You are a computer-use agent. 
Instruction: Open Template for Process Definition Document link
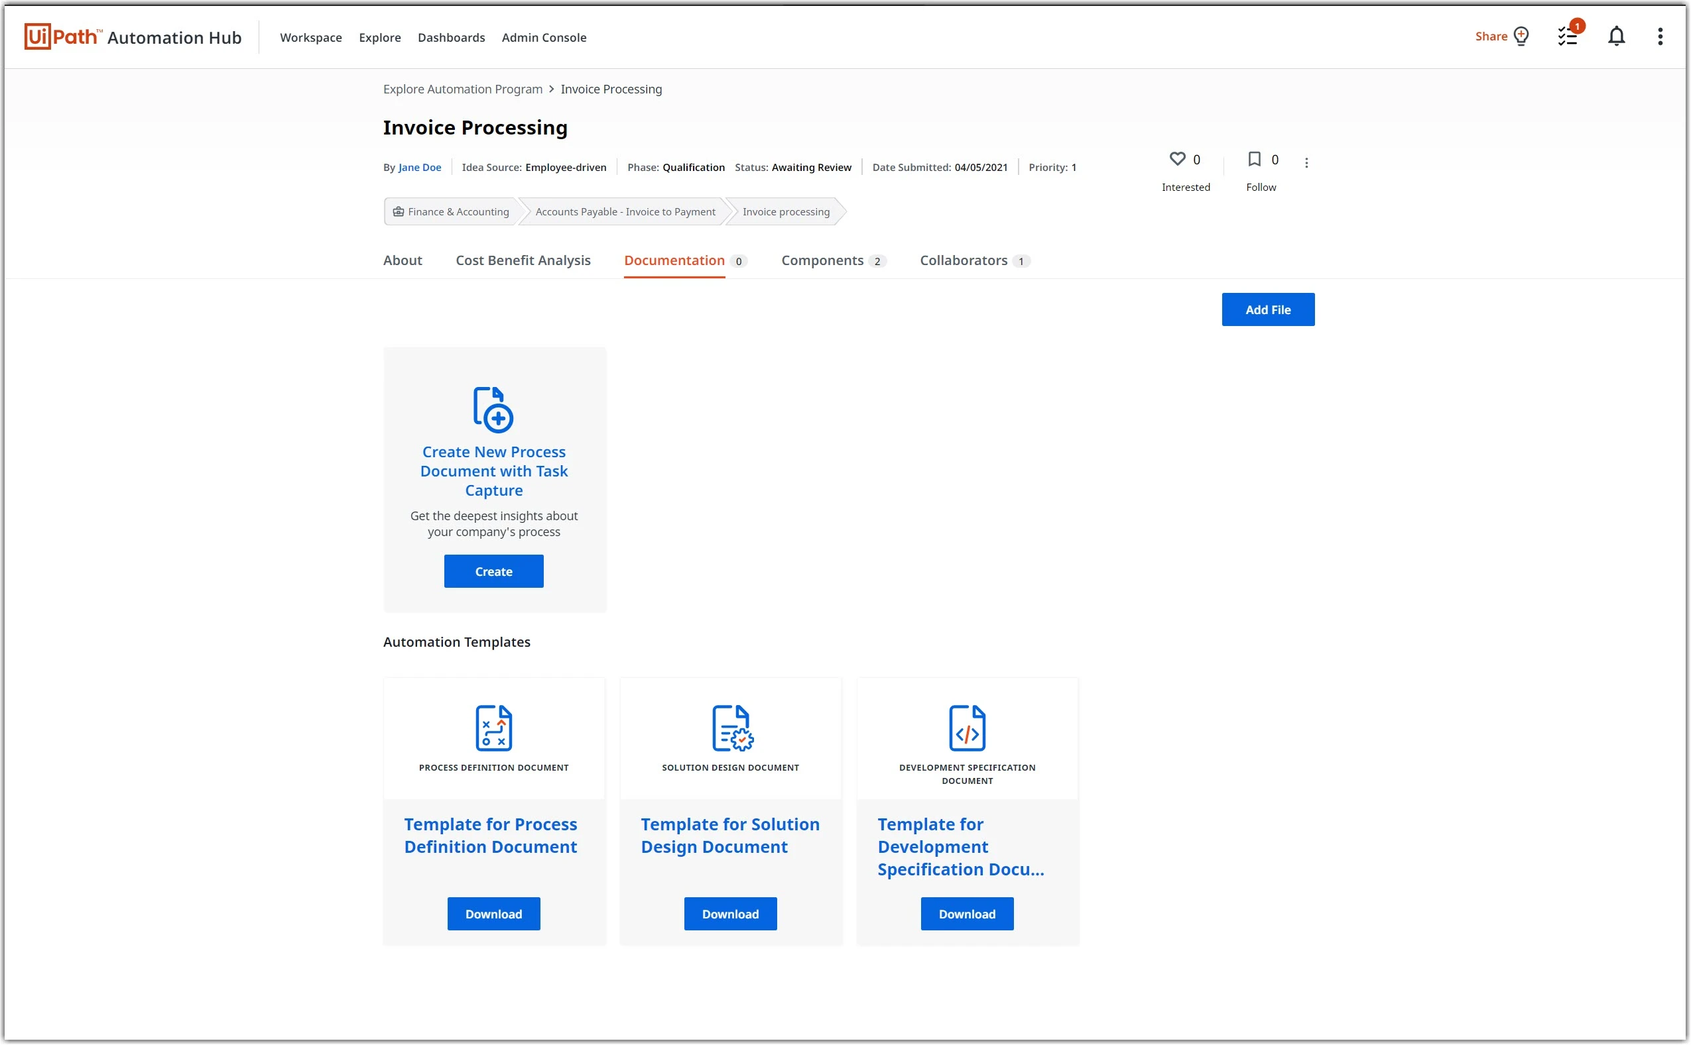(x=491, y=836)
